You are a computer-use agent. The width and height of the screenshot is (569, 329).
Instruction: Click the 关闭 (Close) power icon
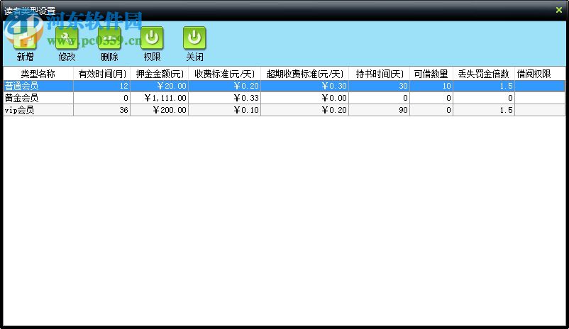[x=194, y=38]
